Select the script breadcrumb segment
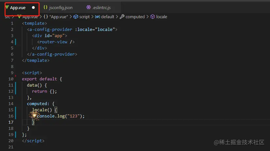The image size is (270, 151). (84, 17)
